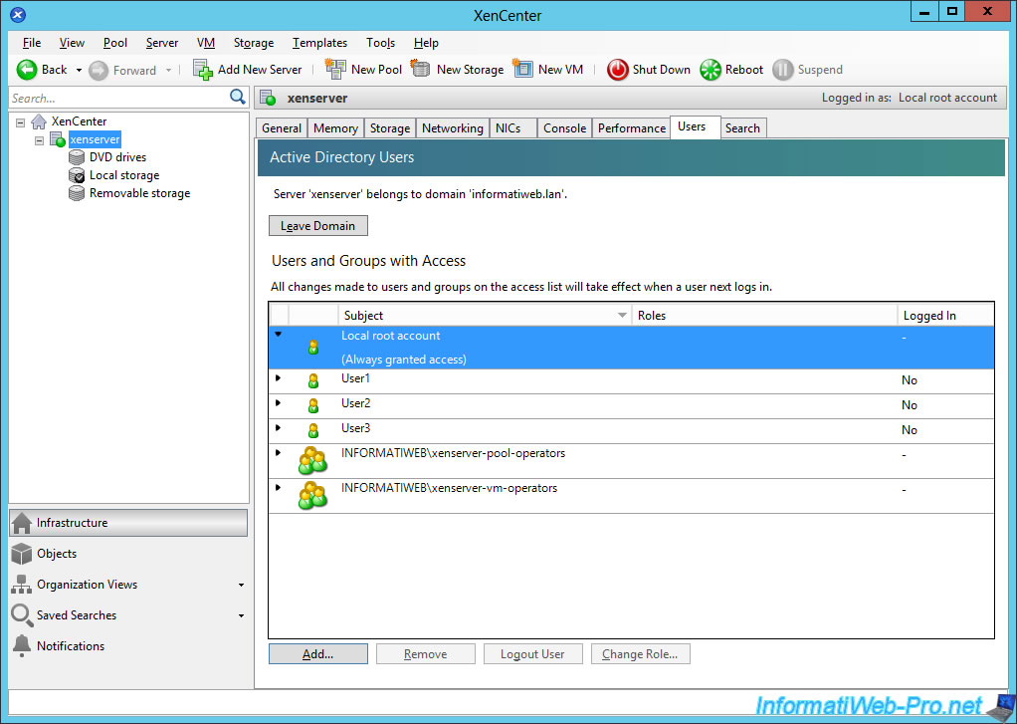This screenshot has width=1017, height=724.
Task: Click the Add... button
Action: click(x=317, y=654)
